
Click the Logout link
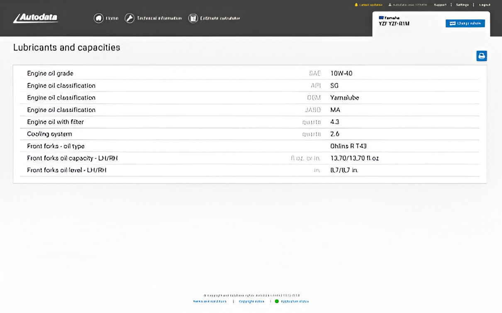(484, 5)
